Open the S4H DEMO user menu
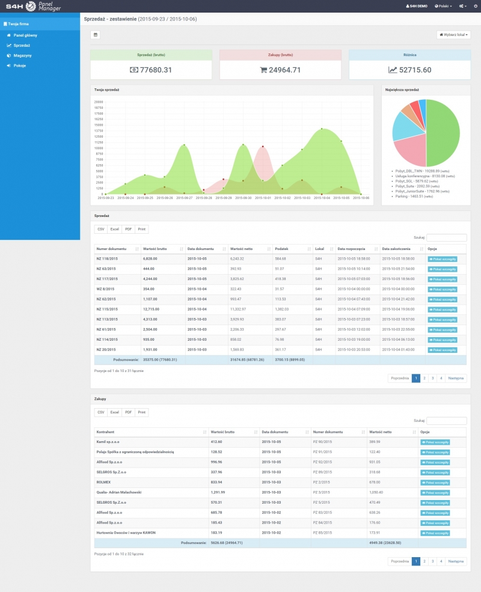481x592 pixels. coord(417,5)
